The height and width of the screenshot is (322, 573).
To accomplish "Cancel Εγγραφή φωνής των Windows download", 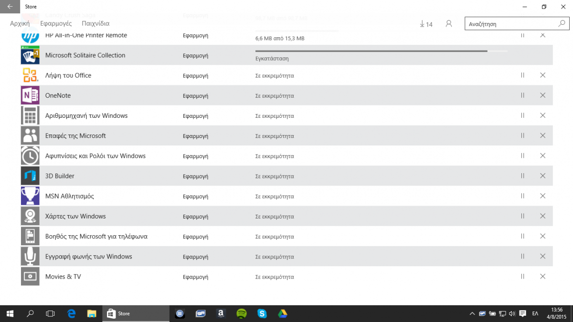I will click(x=542, y=256).
